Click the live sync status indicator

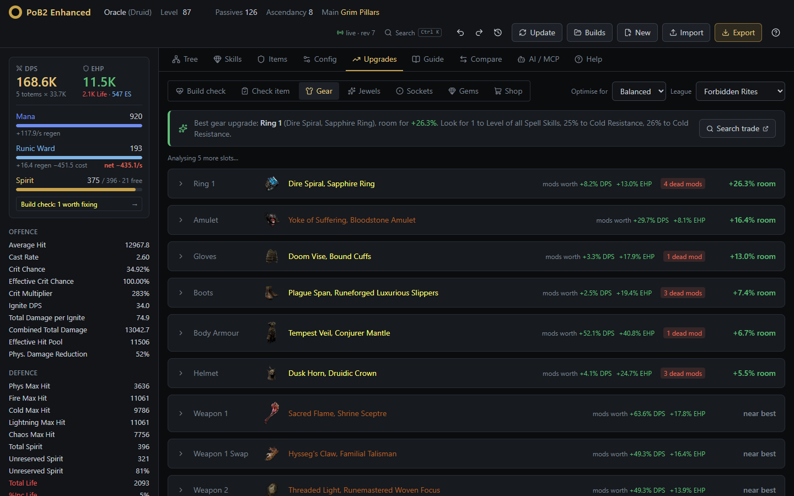coord(356,33)
